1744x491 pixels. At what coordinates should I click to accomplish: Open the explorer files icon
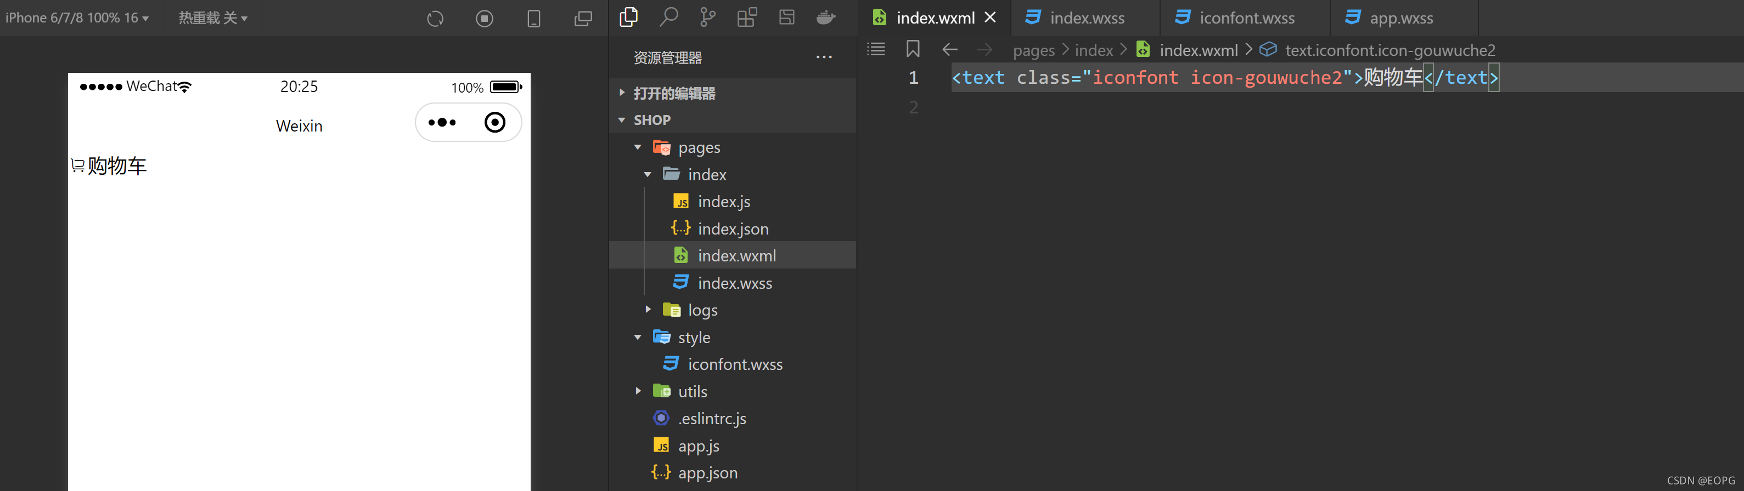(x=629, y=17)
